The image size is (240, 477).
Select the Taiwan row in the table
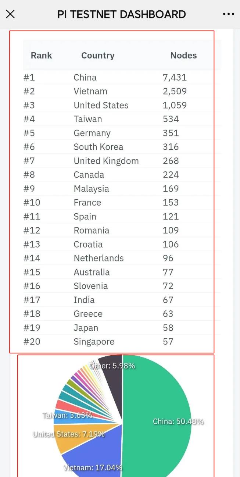click(122, 119)
